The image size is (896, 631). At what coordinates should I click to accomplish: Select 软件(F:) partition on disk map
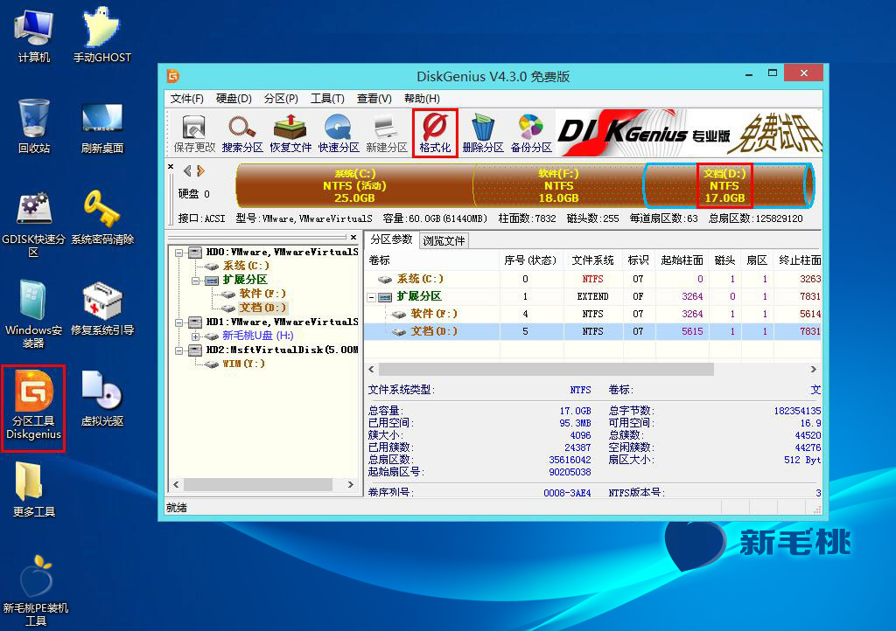pyautogui.click(x=558, y=185)
